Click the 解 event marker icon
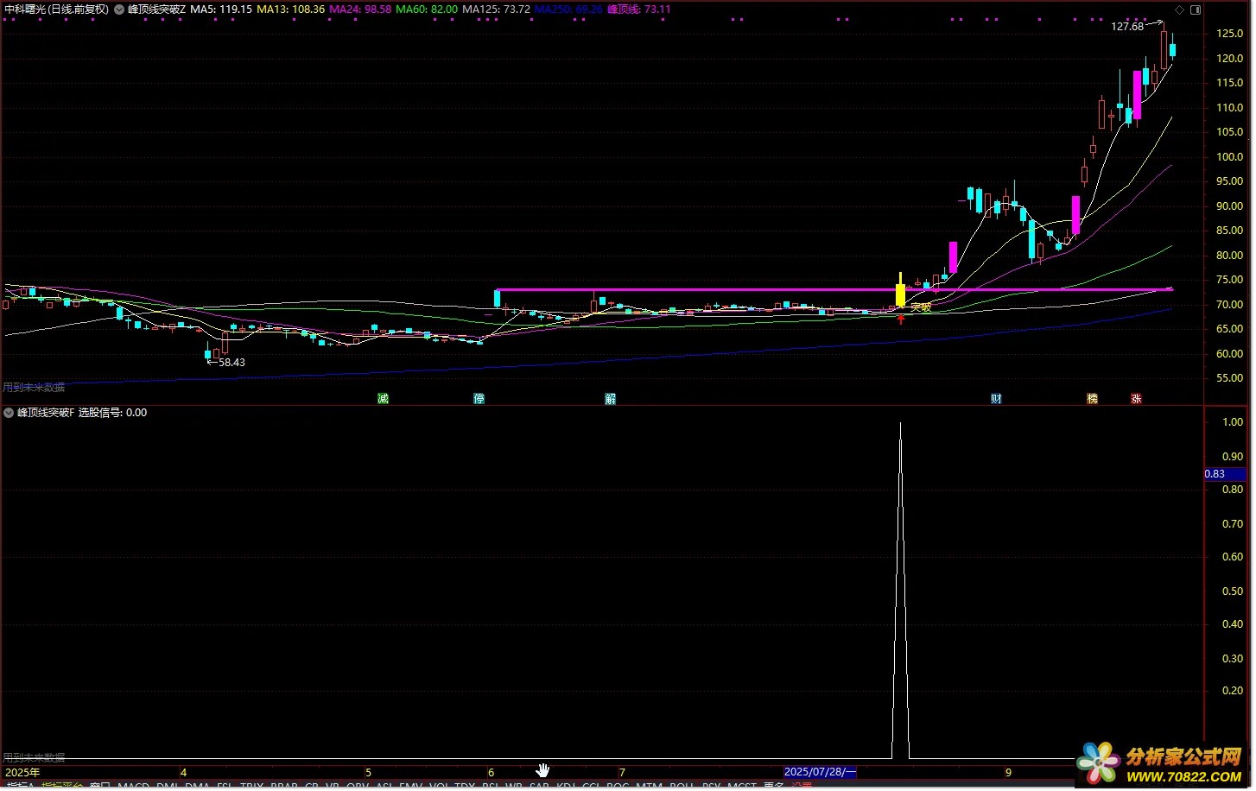 [x=610, y=399]
